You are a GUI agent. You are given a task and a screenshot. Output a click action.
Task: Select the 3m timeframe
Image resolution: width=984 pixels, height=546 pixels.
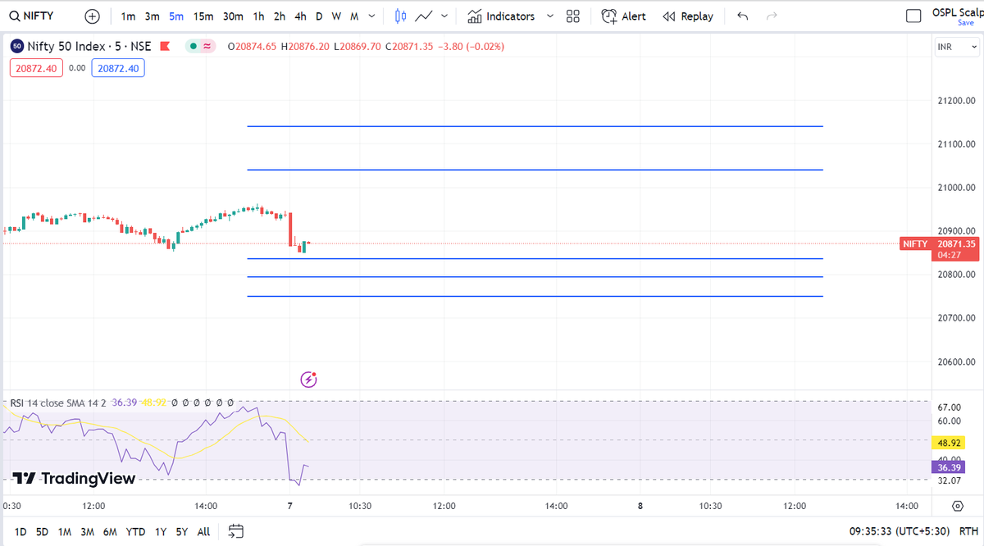coord(153,16)
